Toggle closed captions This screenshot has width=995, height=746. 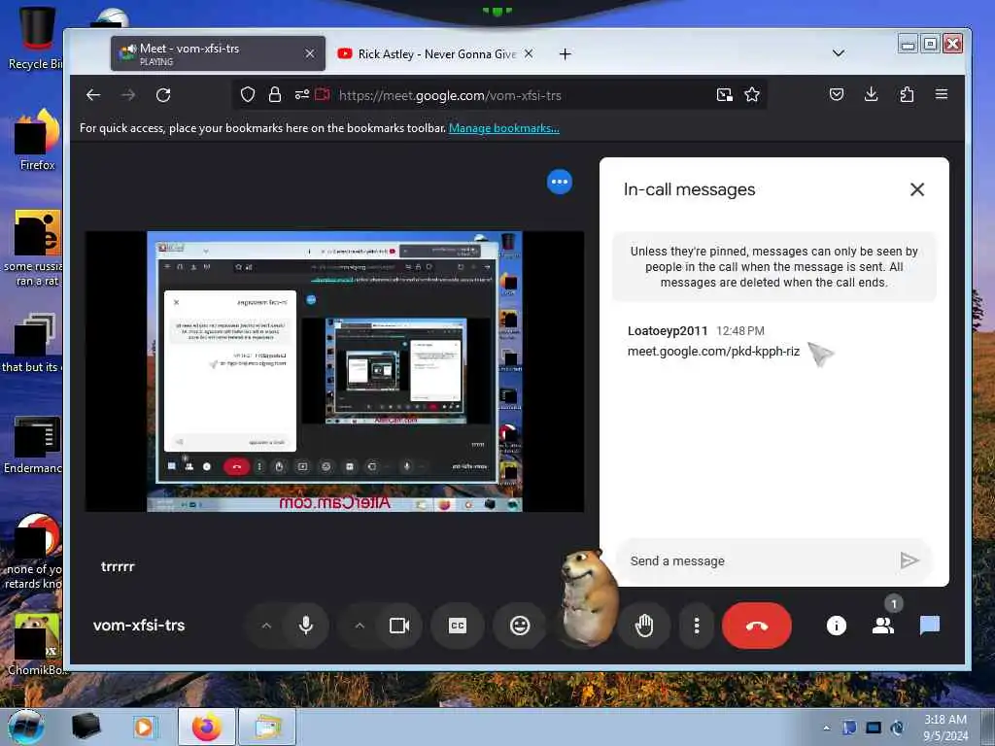(x=458, y=626)
